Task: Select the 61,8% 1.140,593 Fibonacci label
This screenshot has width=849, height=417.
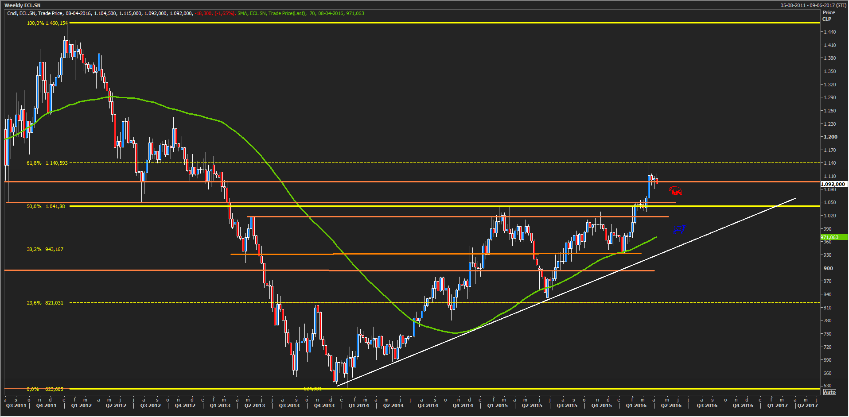Action: (47, 163)
